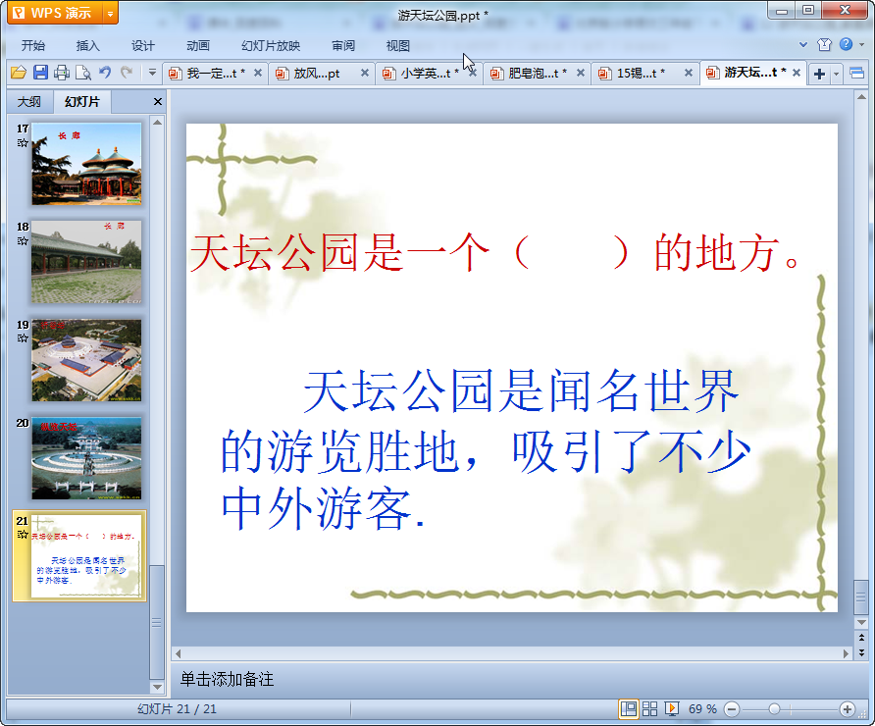Viewport: 875px width, 726px height.
Task: Open the 设计 menu tab
Action: coord(143,46)
